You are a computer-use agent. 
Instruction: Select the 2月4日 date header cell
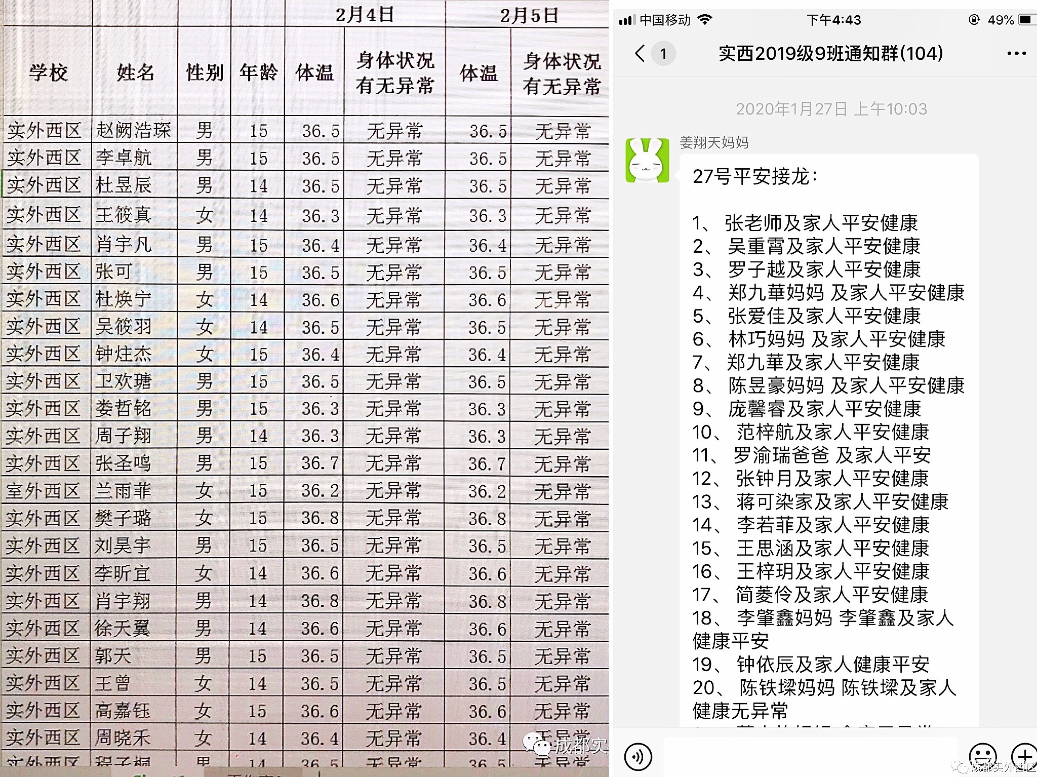(365, 14)
